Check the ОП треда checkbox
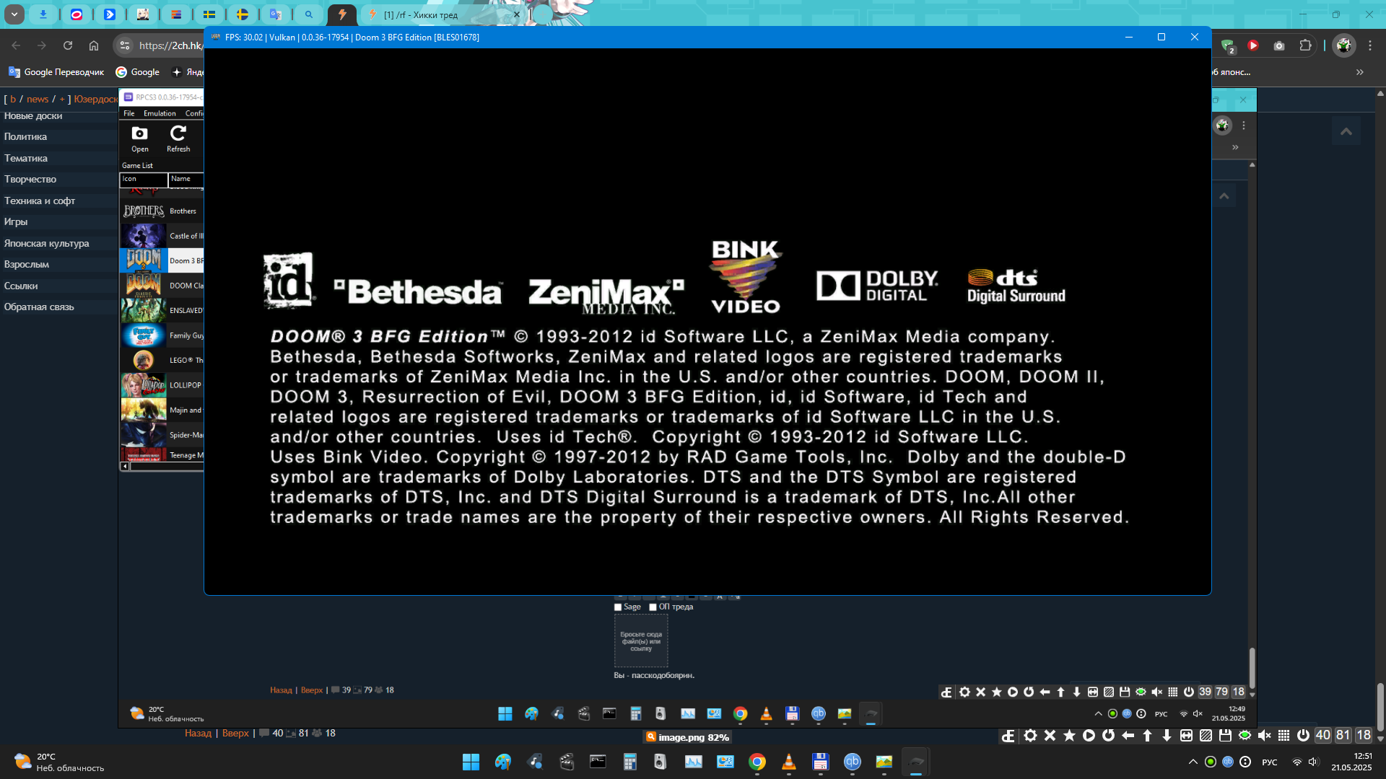This screenshot has height=779, width=1386. point(653,607)
